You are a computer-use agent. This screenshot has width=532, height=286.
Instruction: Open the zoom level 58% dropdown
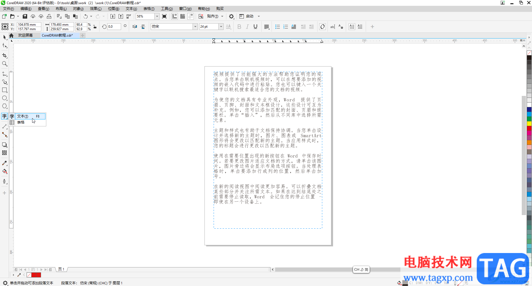coord(157,16)
